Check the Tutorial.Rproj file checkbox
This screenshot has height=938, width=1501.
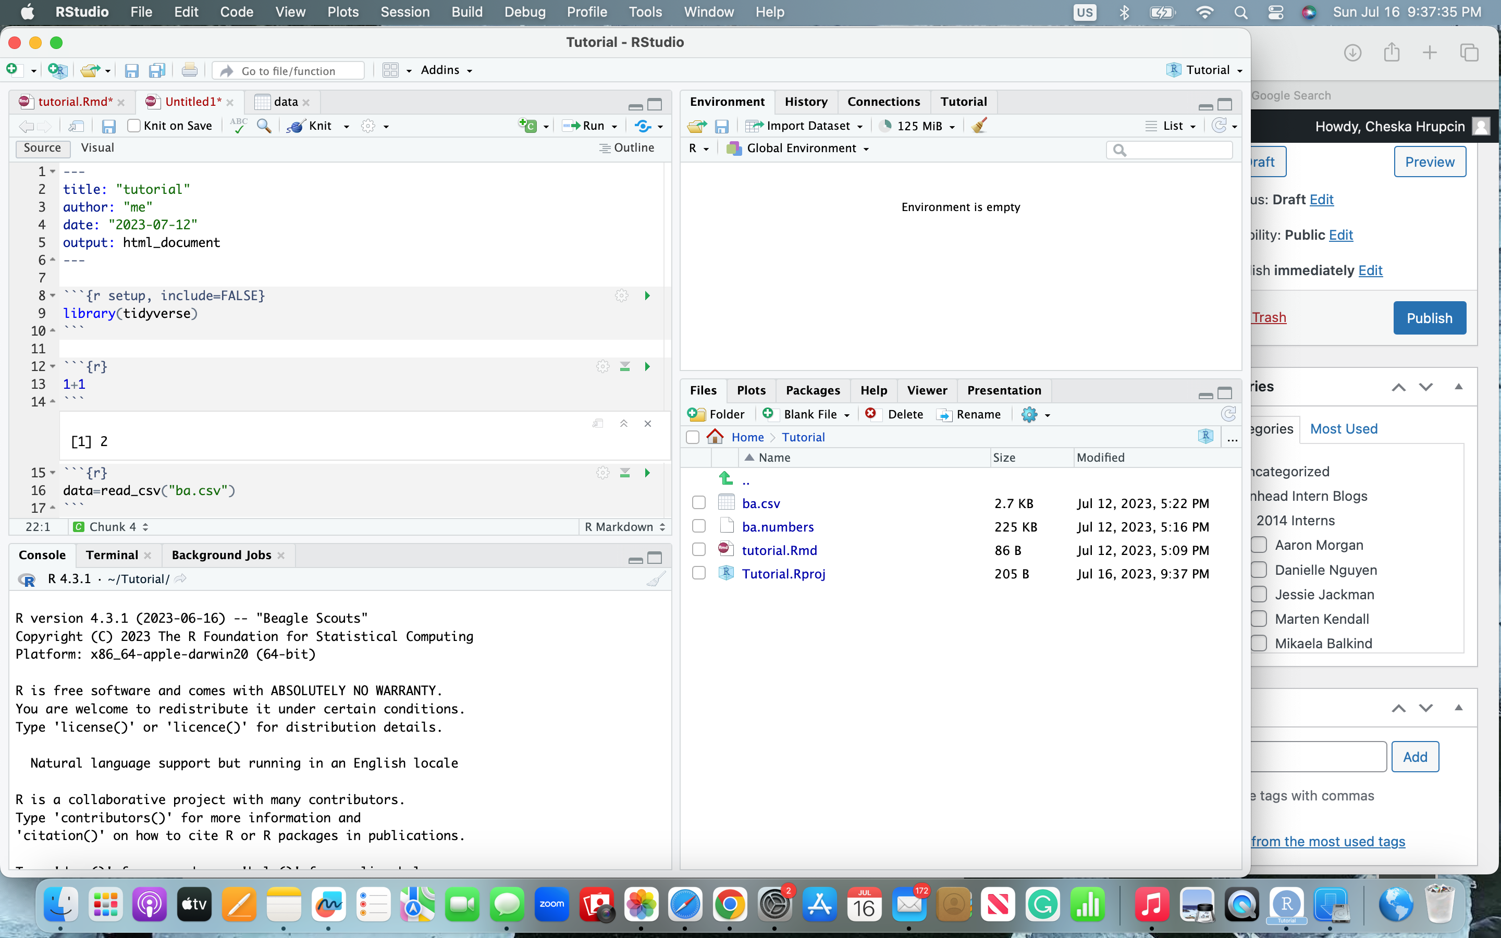(698, 573)
